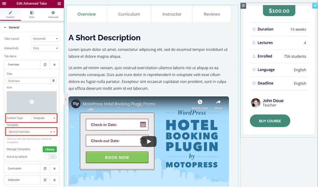Image resolution: width=318 pixels, height=187 pixels.
Task: Click the Enrolled user icon
Action: [x=254, y=56]
